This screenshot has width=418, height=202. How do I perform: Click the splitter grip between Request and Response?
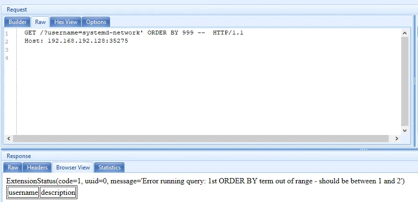pyautogui.click(x=364, y=149)
